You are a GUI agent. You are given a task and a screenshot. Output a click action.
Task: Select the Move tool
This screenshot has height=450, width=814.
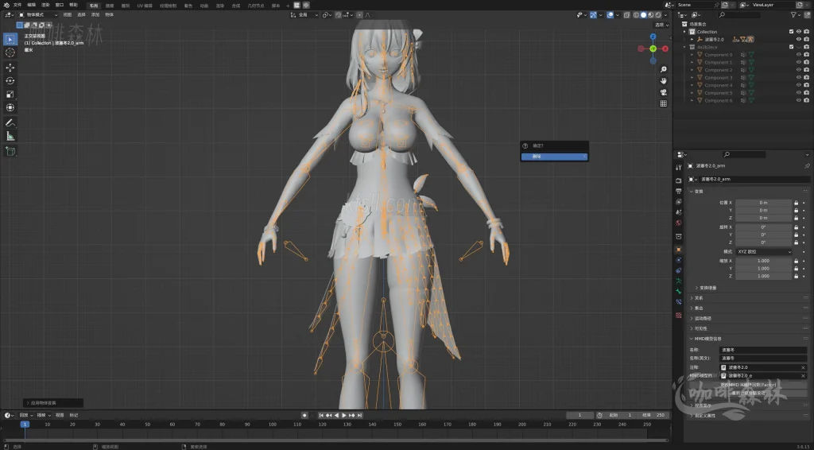click(10, 68)
